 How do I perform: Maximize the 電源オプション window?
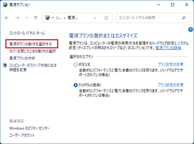point(173,5)
